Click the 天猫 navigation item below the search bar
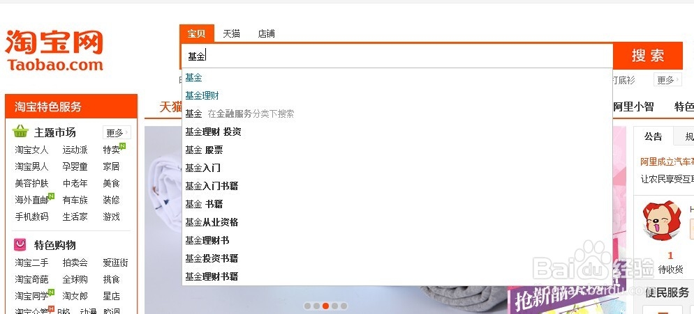The image size is (694, 314). tap(171, 107)
